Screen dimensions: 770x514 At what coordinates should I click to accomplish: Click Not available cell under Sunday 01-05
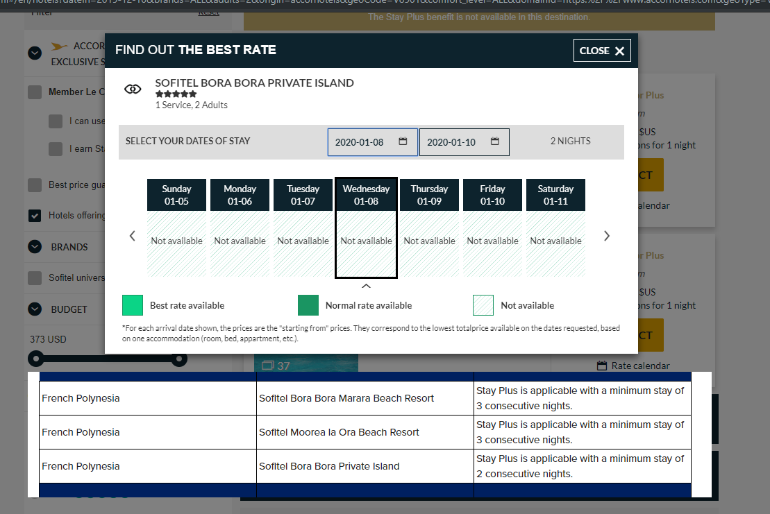coord(177,243)
